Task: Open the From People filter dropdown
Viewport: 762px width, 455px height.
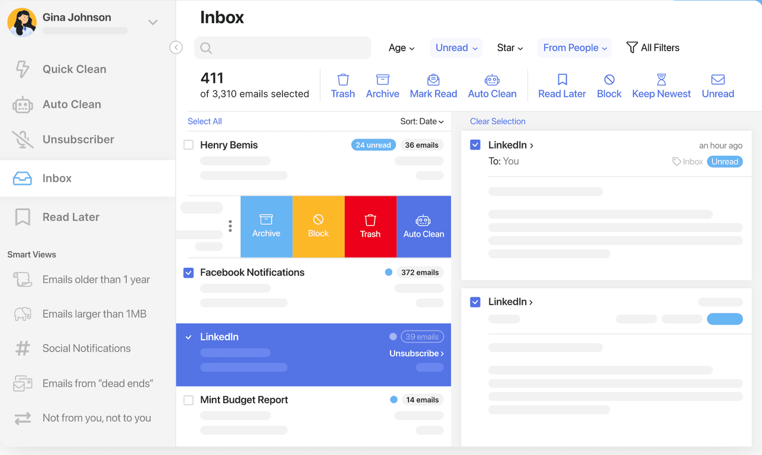Action: coord(575,48)
